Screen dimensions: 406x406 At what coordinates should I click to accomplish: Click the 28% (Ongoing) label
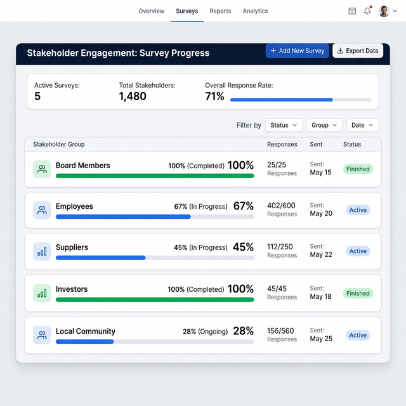205,331
